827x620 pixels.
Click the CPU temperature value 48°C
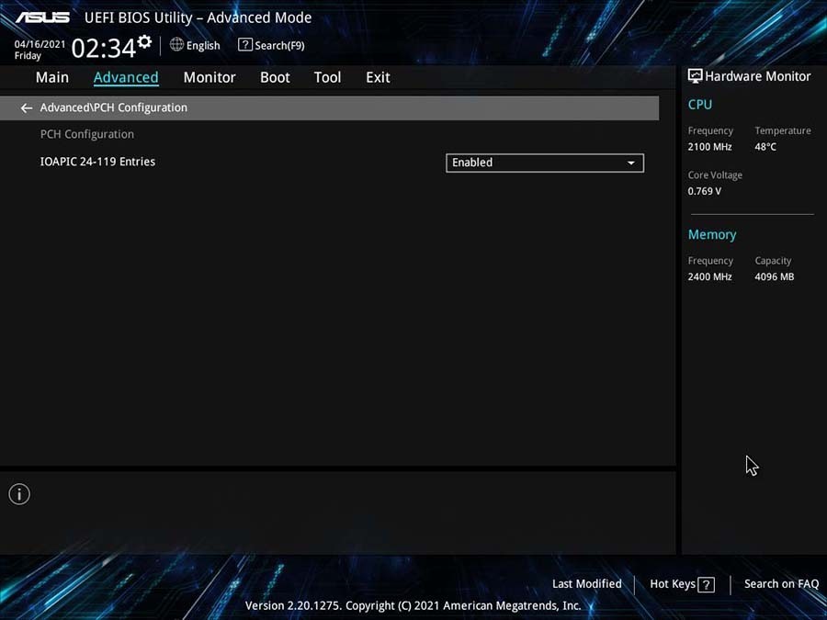point(765,147)
